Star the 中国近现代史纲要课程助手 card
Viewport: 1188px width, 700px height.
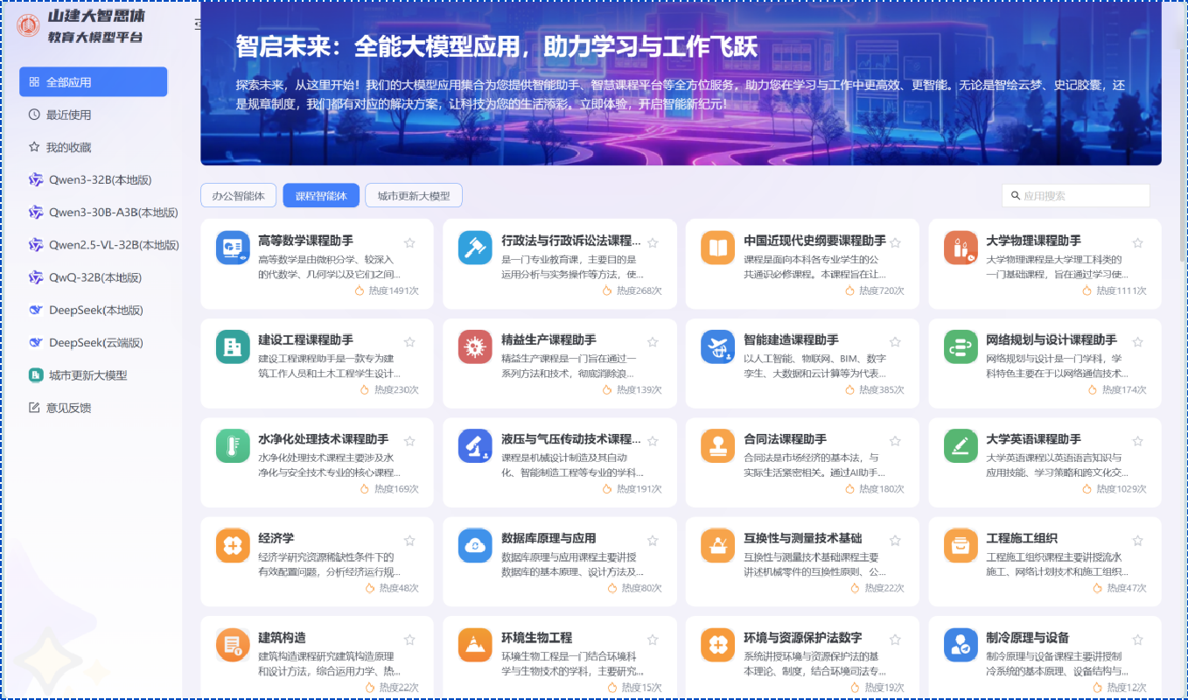895,242
